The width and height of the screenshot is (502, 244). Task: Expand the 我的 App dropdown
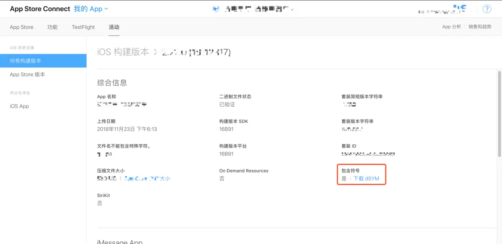click(91, 9)
